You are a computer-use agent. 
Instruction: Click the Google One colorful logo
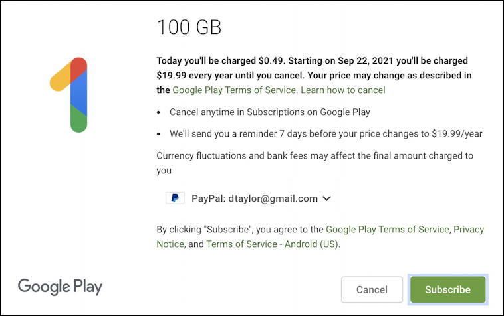pos(68,95)
